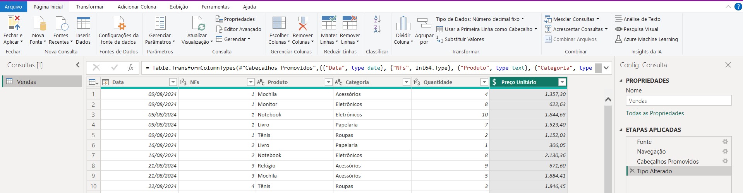Click the Dividir Coluna icon
The image size is (743, 193).
point(403,23)
